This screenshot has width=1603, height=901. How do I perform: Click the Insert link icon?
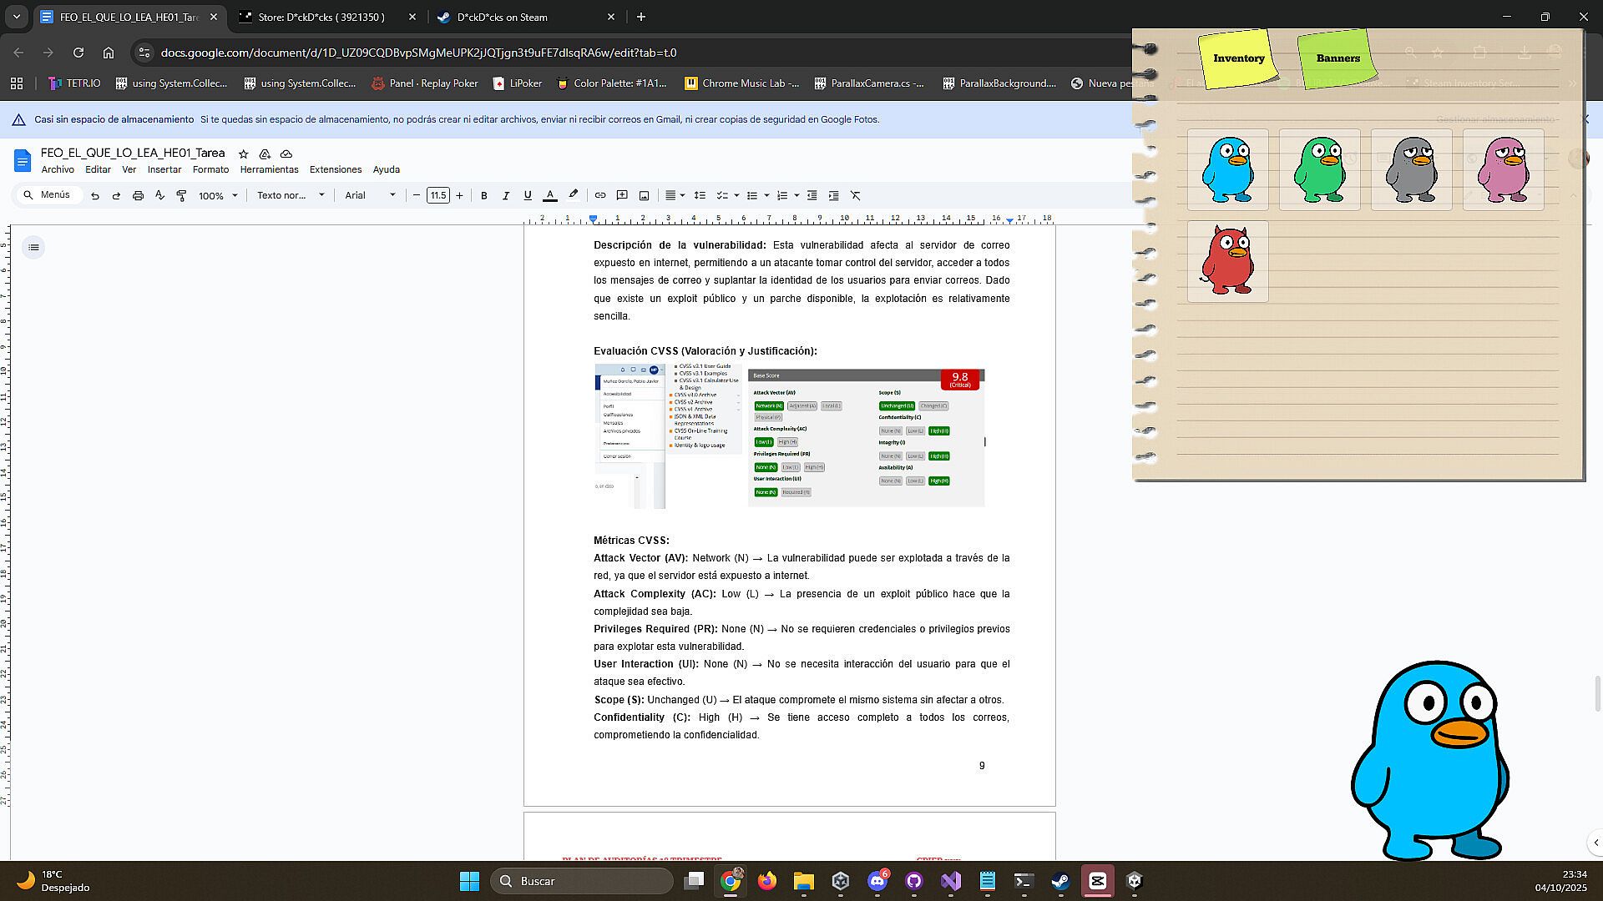[599, 195]
